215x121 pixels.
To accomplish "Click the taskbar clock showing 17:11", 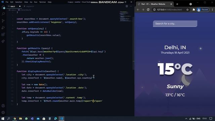I will tap(205, 119).
